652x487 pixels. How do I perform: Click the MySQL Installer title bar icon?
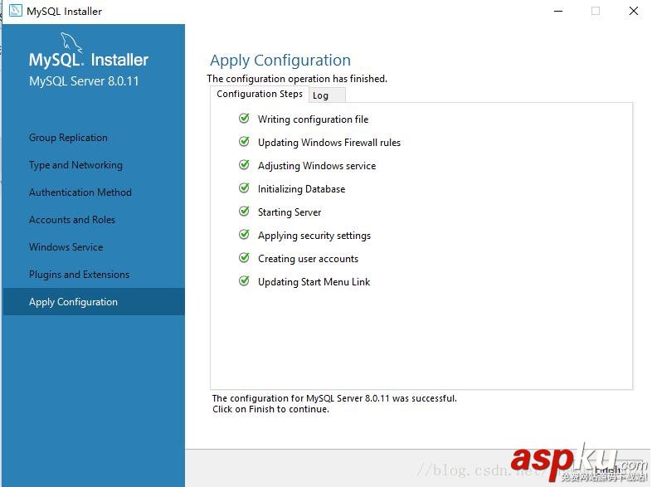point(16,11)
